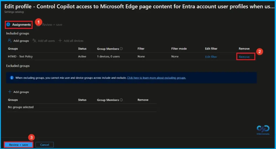
Task: Click Add all users option
Action: pos(44,41)
